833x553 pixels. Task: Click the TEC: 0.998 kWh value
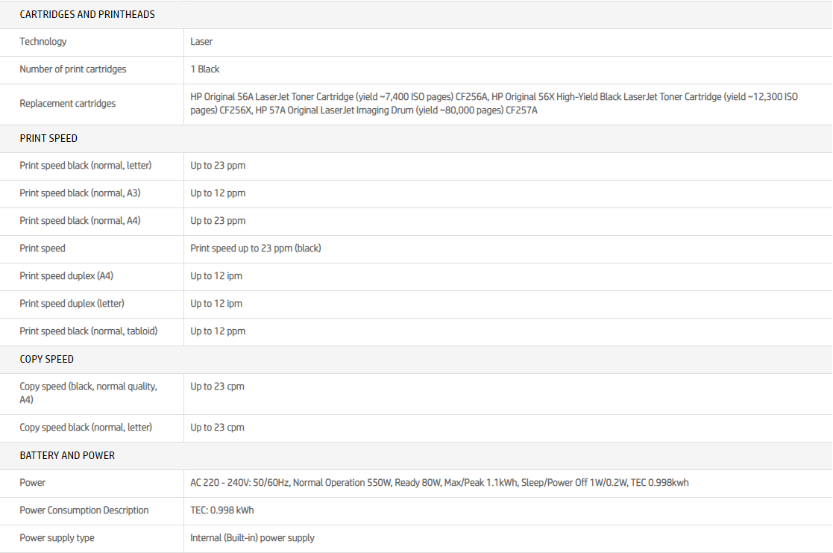pos(222,510)
